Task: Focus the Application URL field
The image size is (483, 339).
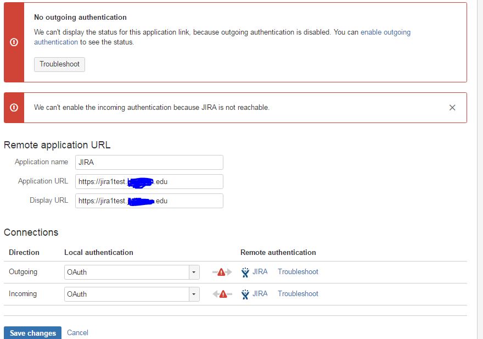Action: [x=149, y=181]
